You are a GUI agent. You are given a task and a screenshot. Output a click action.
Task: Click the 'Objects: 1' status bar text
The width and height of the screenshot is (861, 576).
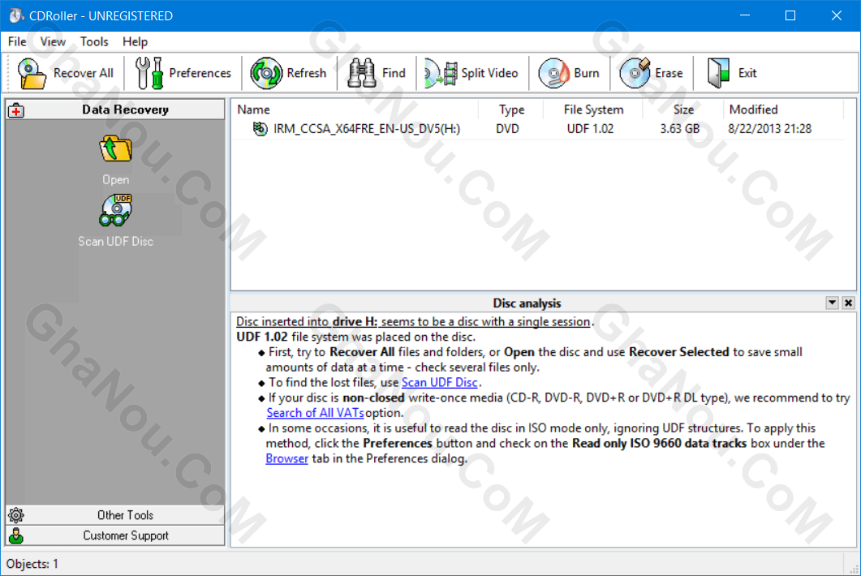click(32, 564)
